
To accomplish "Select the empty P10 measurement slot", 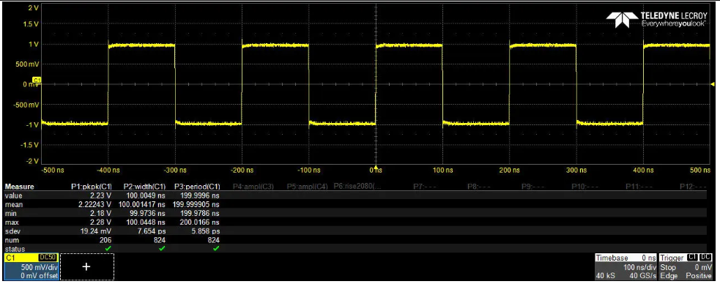I will click(x=585, y=187).
